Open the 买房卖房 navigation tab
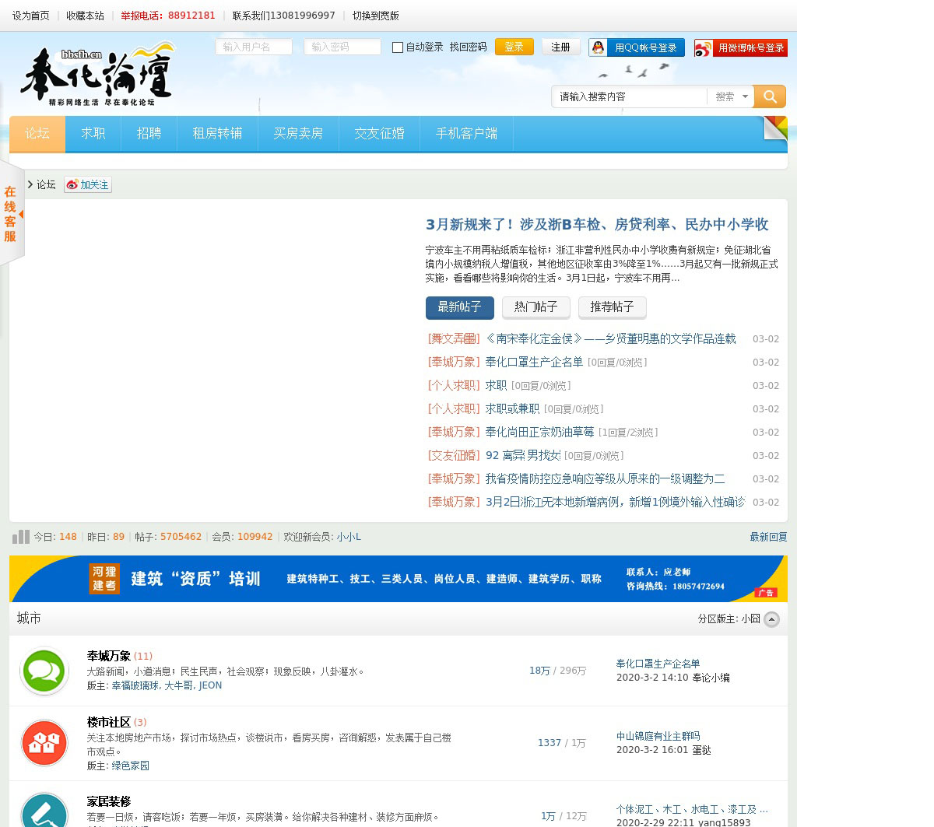The image size is (934, 827). [x=299, y=133]
